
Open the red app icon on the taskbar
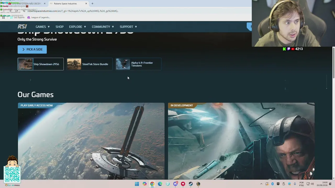click(183, 184)
